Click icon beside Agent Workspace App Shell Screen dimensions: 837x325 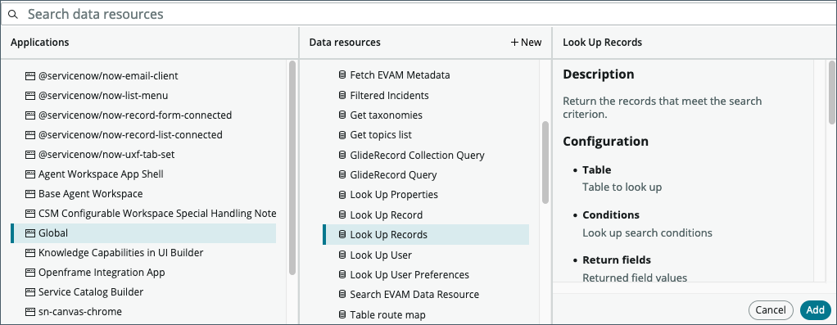click(x=30, y=174)
